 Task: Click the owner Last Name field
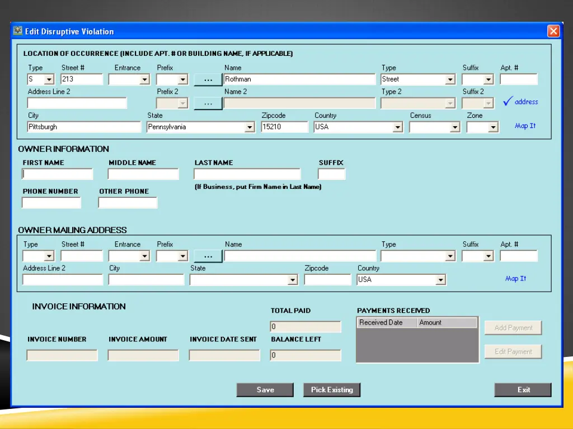coord(247,174)
